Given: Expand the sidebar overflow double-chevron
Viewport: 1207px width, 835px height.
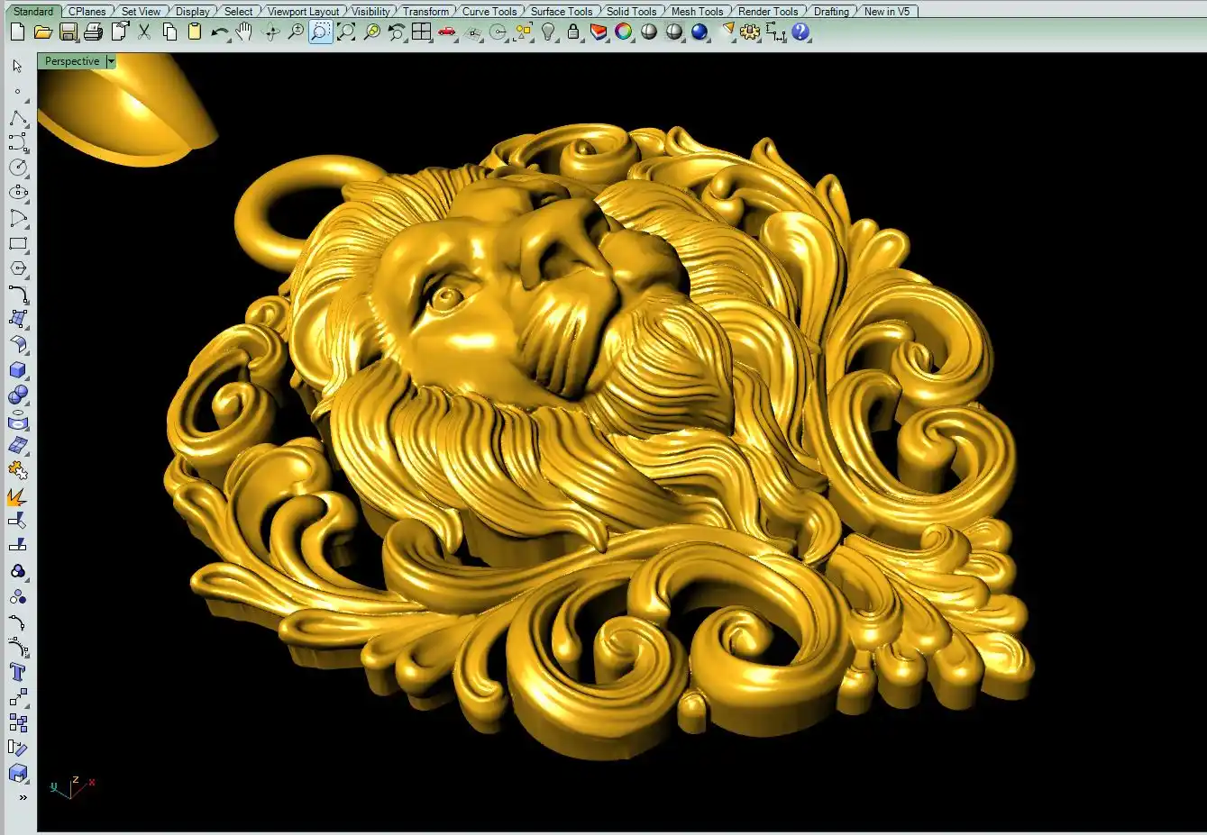Looking at the screenshot, I should click(23, 797).
